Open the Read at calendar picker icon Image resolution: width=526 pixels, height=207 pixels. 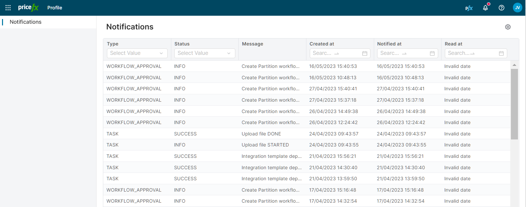click(x=501, y=53)
